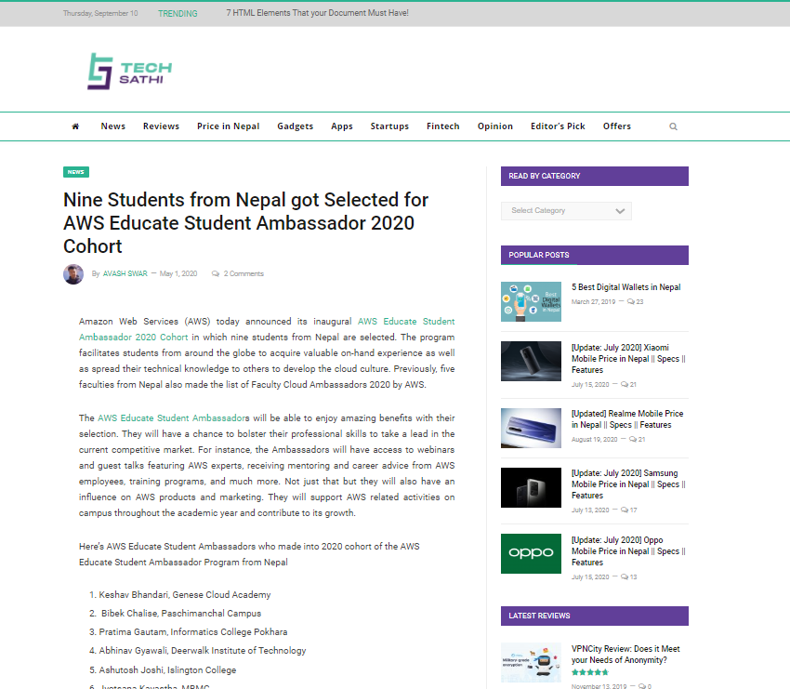Open Samsung Mobile Price in Nepal post
The width and height of the screenshot is (790, 689).
pos(629,484)
